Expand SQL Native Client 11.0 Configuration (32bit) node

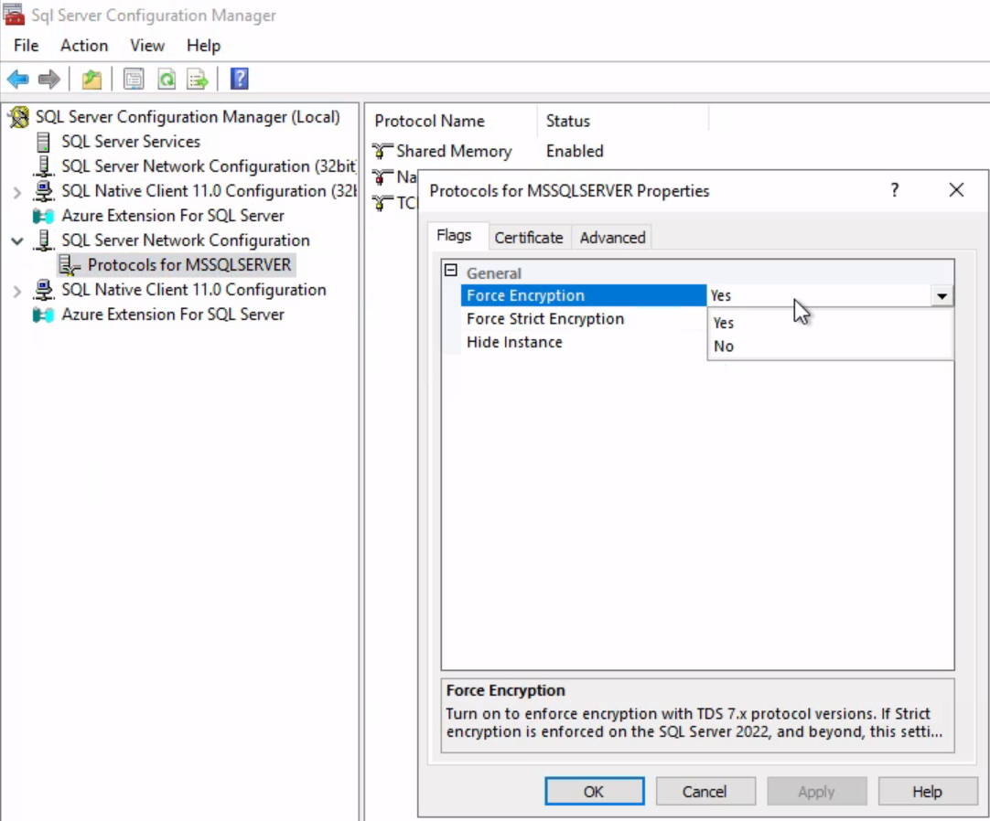(17, 193)
